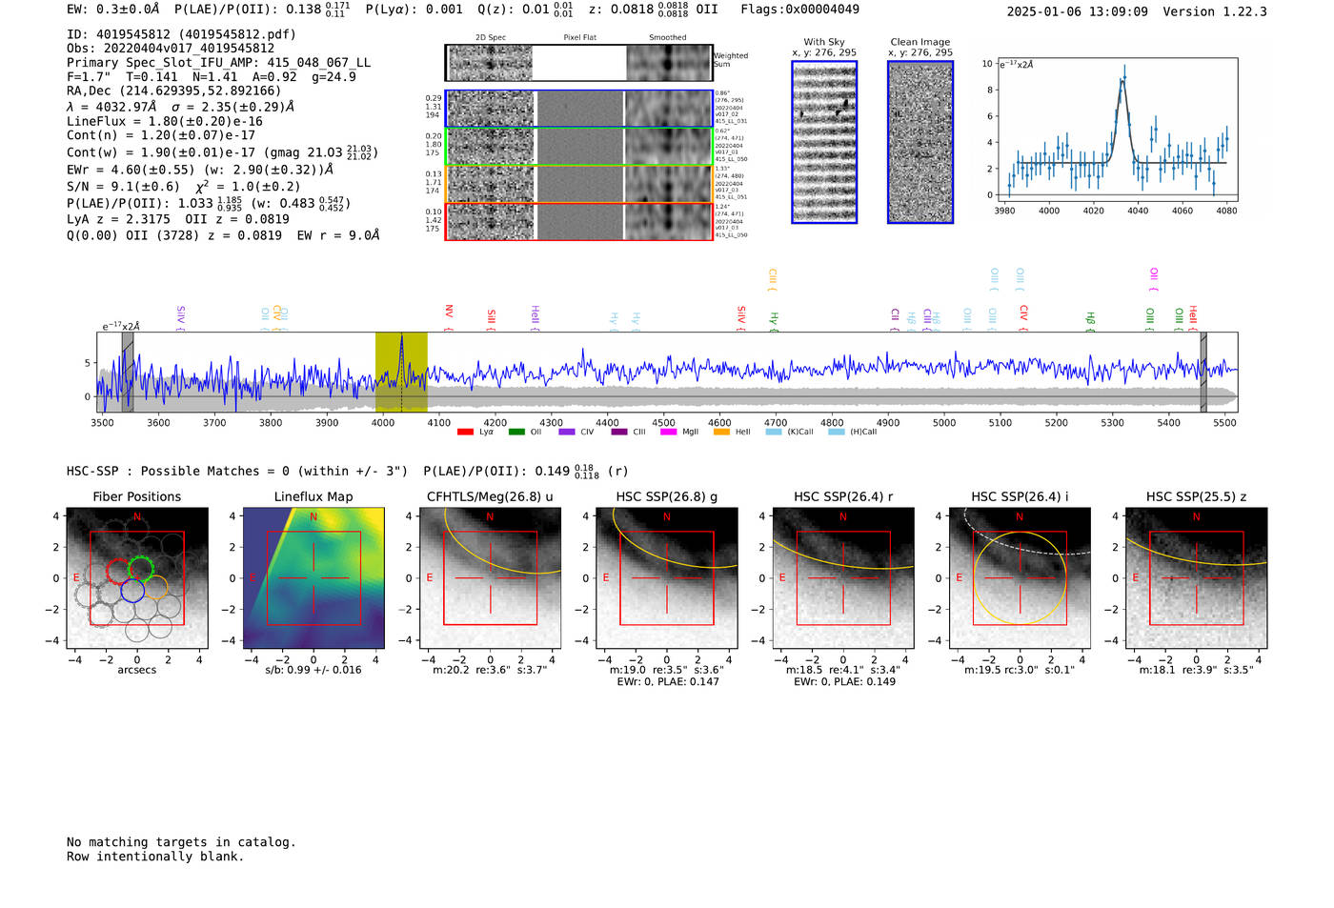1334x908 pixels.
Task: Click the "Smoothed" column header
Action: click(x=667, y=38)
